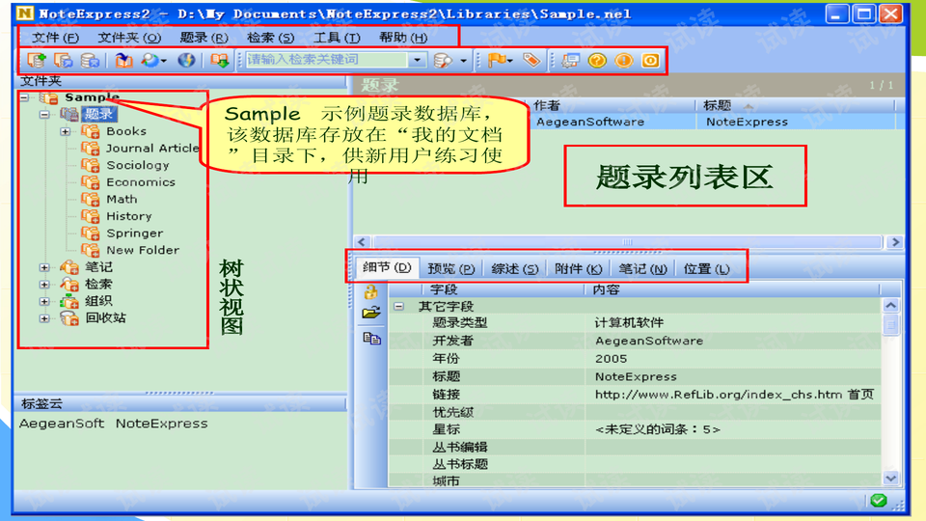The image size is (926, 521).
Task: Expand the 笔记 tree node
Action: tap(44, 267)
